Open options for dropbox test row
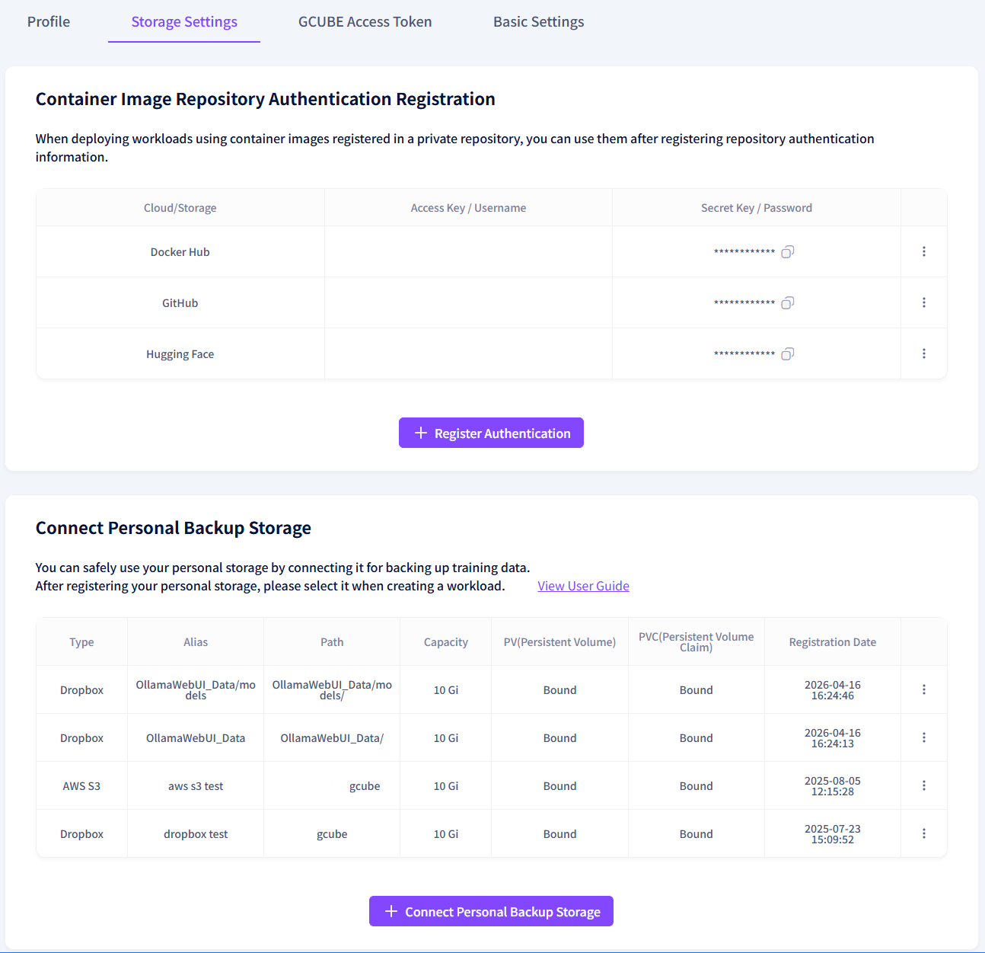Screen dimensions: 985x953 (x=924, y=833)
